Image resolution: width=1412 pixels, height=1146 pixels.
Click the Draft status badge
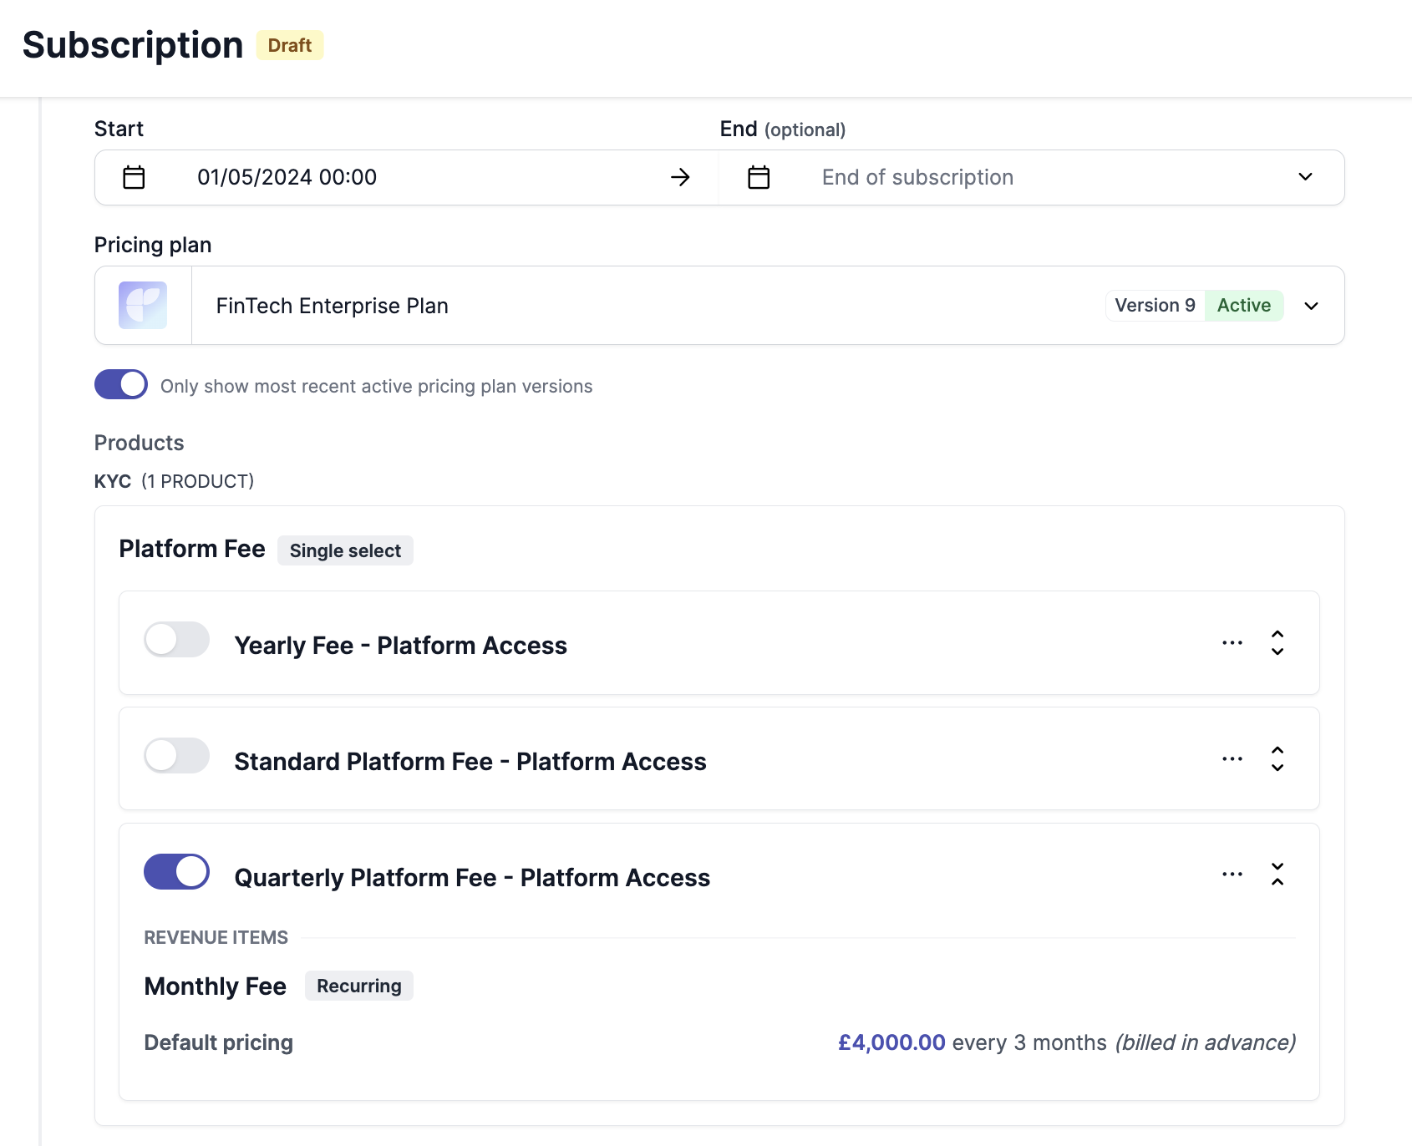click(289, 45)
